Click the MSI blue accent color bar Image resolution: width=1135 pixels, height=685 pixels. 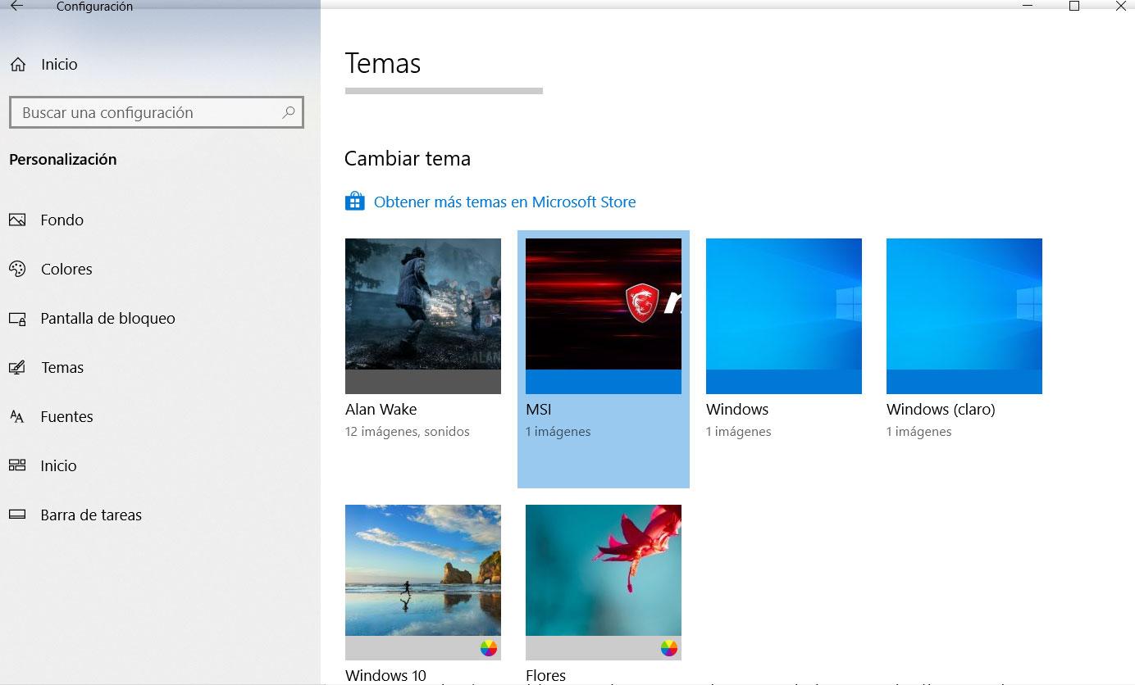click(x=604, y=382)
